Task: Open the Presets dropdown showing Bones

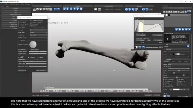Action: (179, 64)
